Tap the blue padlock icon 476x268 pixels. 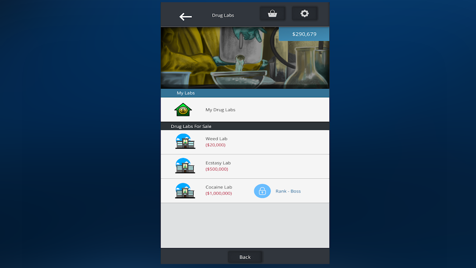point(262,191)
